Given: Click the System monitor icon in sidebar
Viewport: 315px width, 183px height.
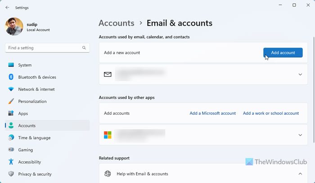Looking at the screenshot, I should click(11, 65).
